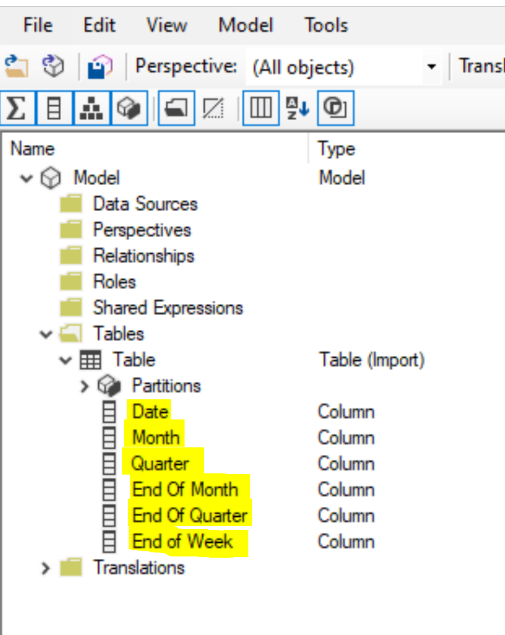Select the Relationships tree item

tap(144, 256)
